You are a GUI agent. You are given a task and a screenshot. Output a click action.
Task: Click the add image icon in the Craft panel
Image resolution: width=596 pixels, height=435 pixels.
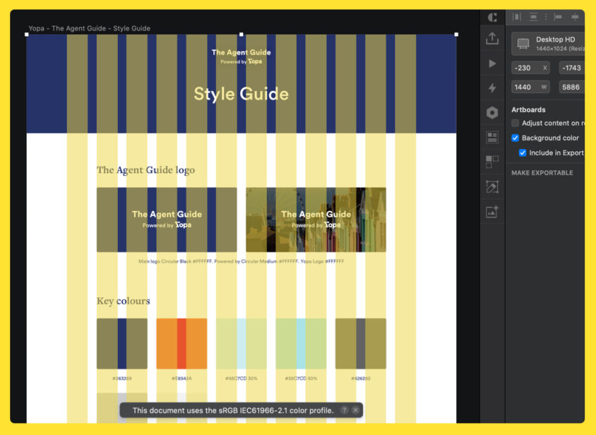pos(492,211)
